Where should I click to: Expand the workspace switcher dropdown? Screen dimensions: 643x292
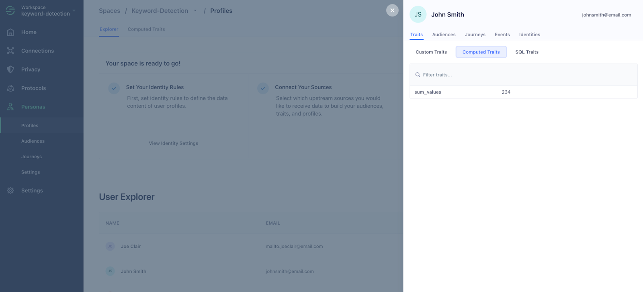[74, 10]
